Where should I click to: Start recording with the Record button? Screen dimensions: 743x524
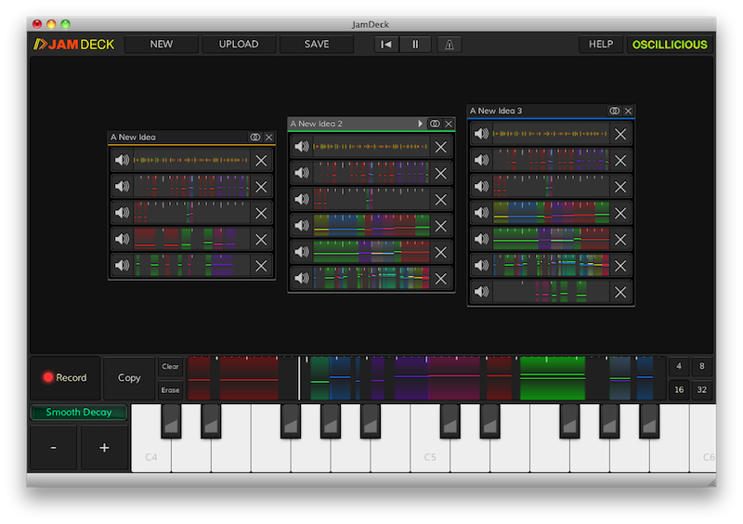coord(65,378)
